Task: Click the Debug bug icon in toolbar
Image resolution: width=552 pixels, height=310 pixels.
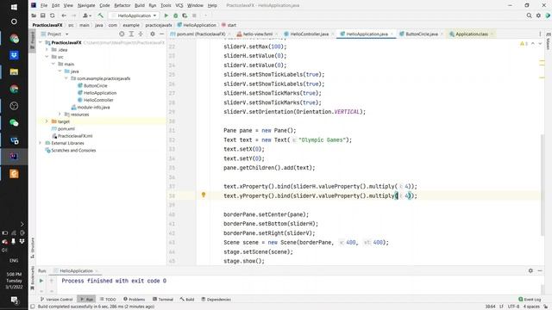Action: pos(176,15)
